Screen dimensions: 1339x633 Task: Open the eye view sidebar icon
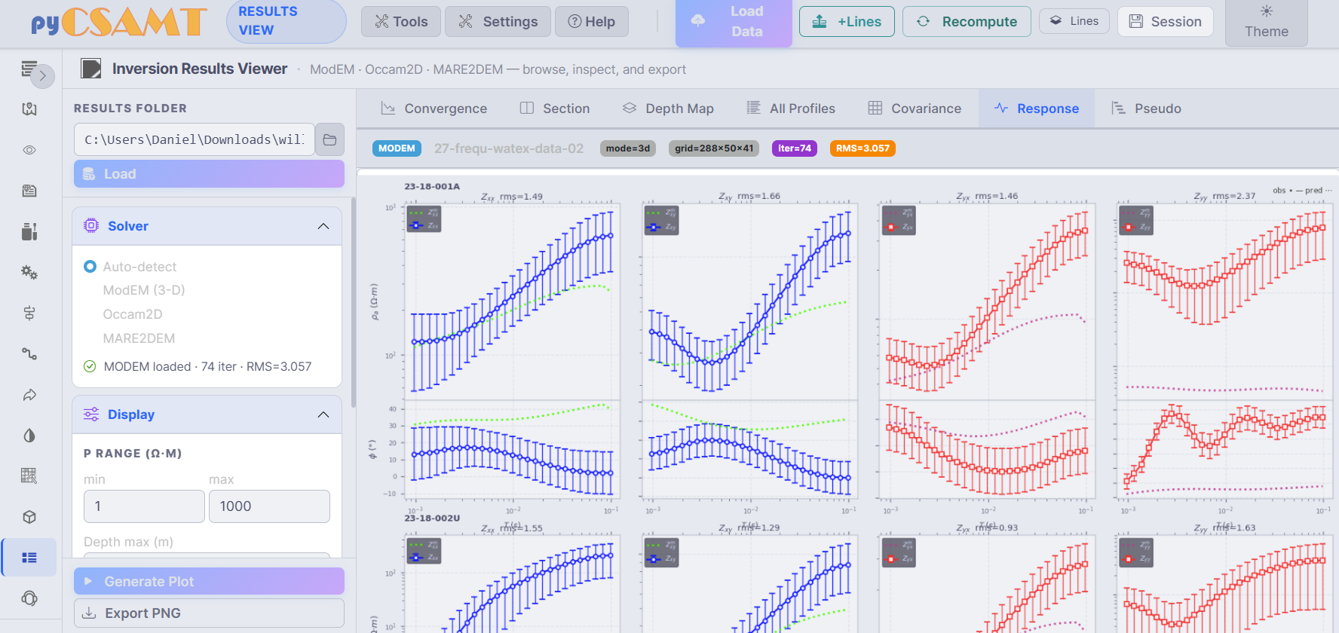29,150
